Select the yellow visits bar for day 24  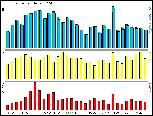point(113,66)
